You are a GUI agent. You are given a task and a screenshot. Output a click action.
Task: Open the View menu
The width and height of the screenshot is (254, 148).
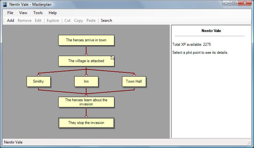tap(23, 13)
